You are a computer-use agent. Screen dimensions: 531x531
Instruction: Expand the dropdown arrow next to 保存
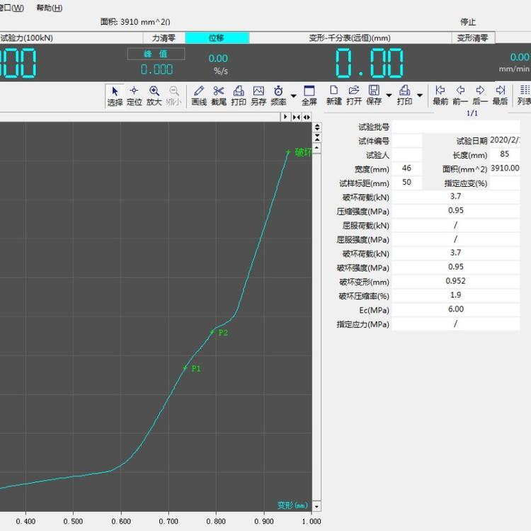point(389,96)
